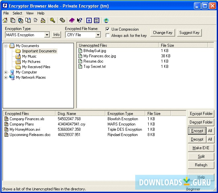Select My Pictures folder in the tree
This screenshot has width=218, height=193.
tap(31, 62)
